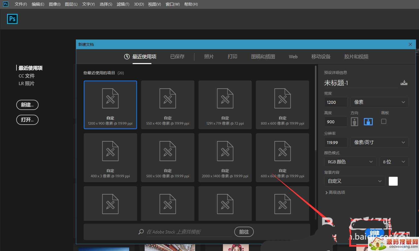Image resolution: width=419 pixels, height=251 pixels.
Task: Open 最近使用项 in left sidebar
Action: (30, 68)
